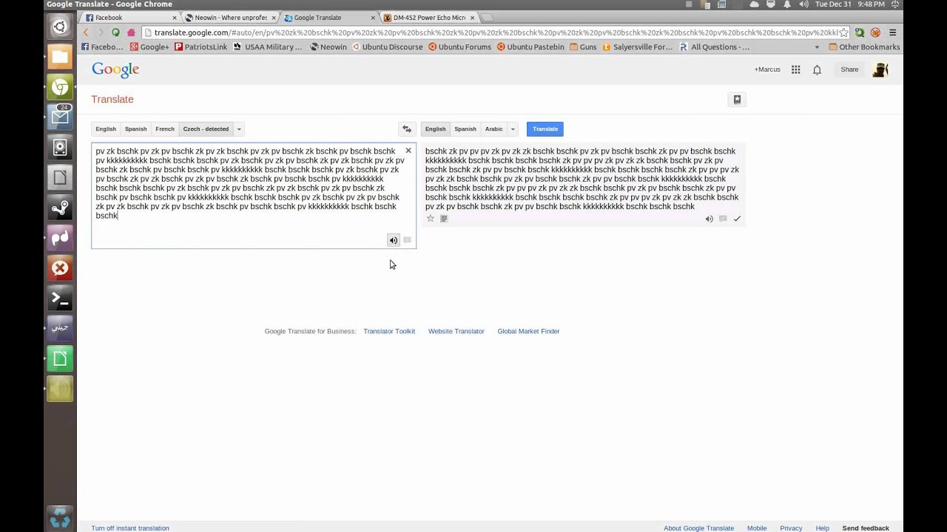Open Google notifications bell
This screenshot has height=532, width=947.
[x=817, y=69]
